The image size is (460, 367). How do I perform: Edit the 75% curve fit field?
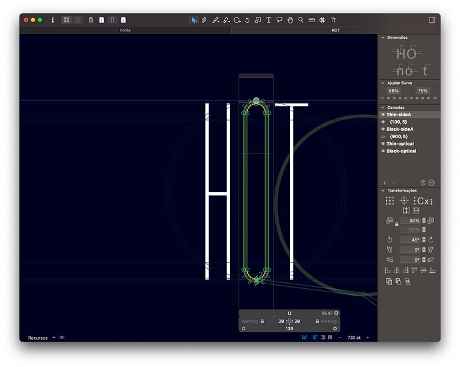click(x=423, y=91)
